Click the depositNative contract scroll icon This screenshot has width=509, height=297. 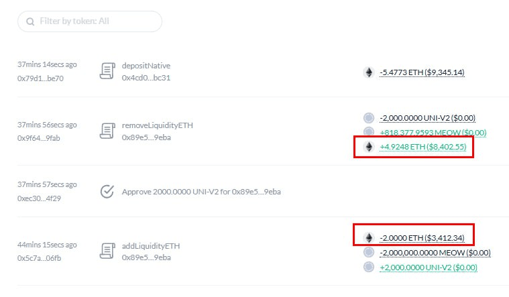click(x=107, y=71)
